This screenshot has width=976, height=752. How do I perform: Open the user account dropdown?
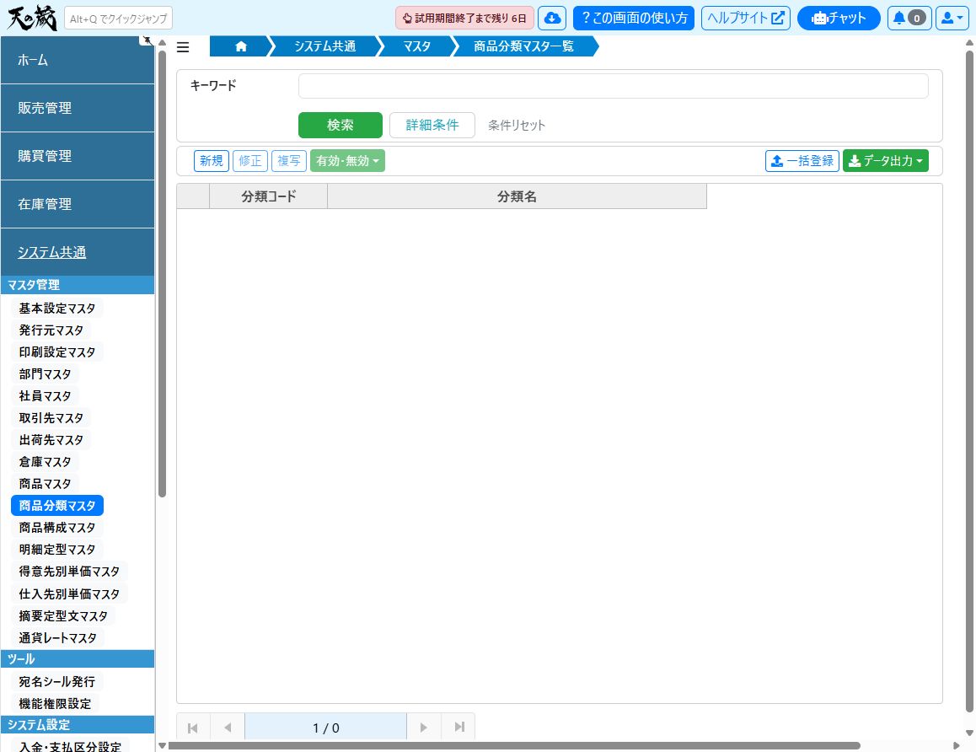tap(952, 18)
